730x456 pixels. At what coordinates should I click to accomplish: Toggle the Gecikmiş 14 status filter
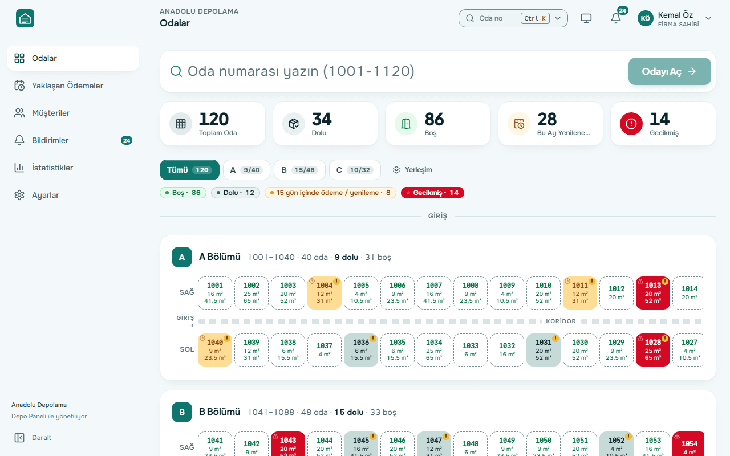point(432,193)
